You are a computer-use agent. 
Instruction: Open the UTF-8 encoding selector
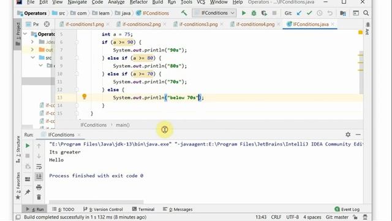pyautogui.click(x=292, y=217)
